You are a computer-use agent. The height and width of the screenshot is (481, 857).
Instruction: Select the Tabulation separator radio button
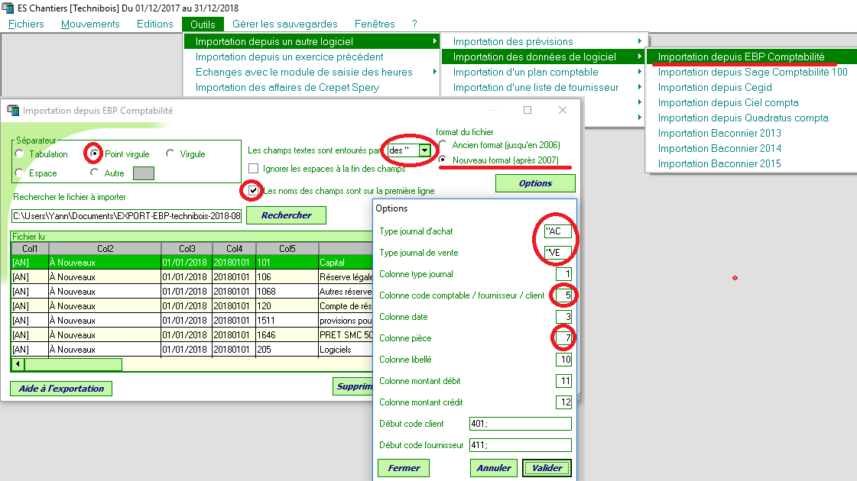[20, 154]
